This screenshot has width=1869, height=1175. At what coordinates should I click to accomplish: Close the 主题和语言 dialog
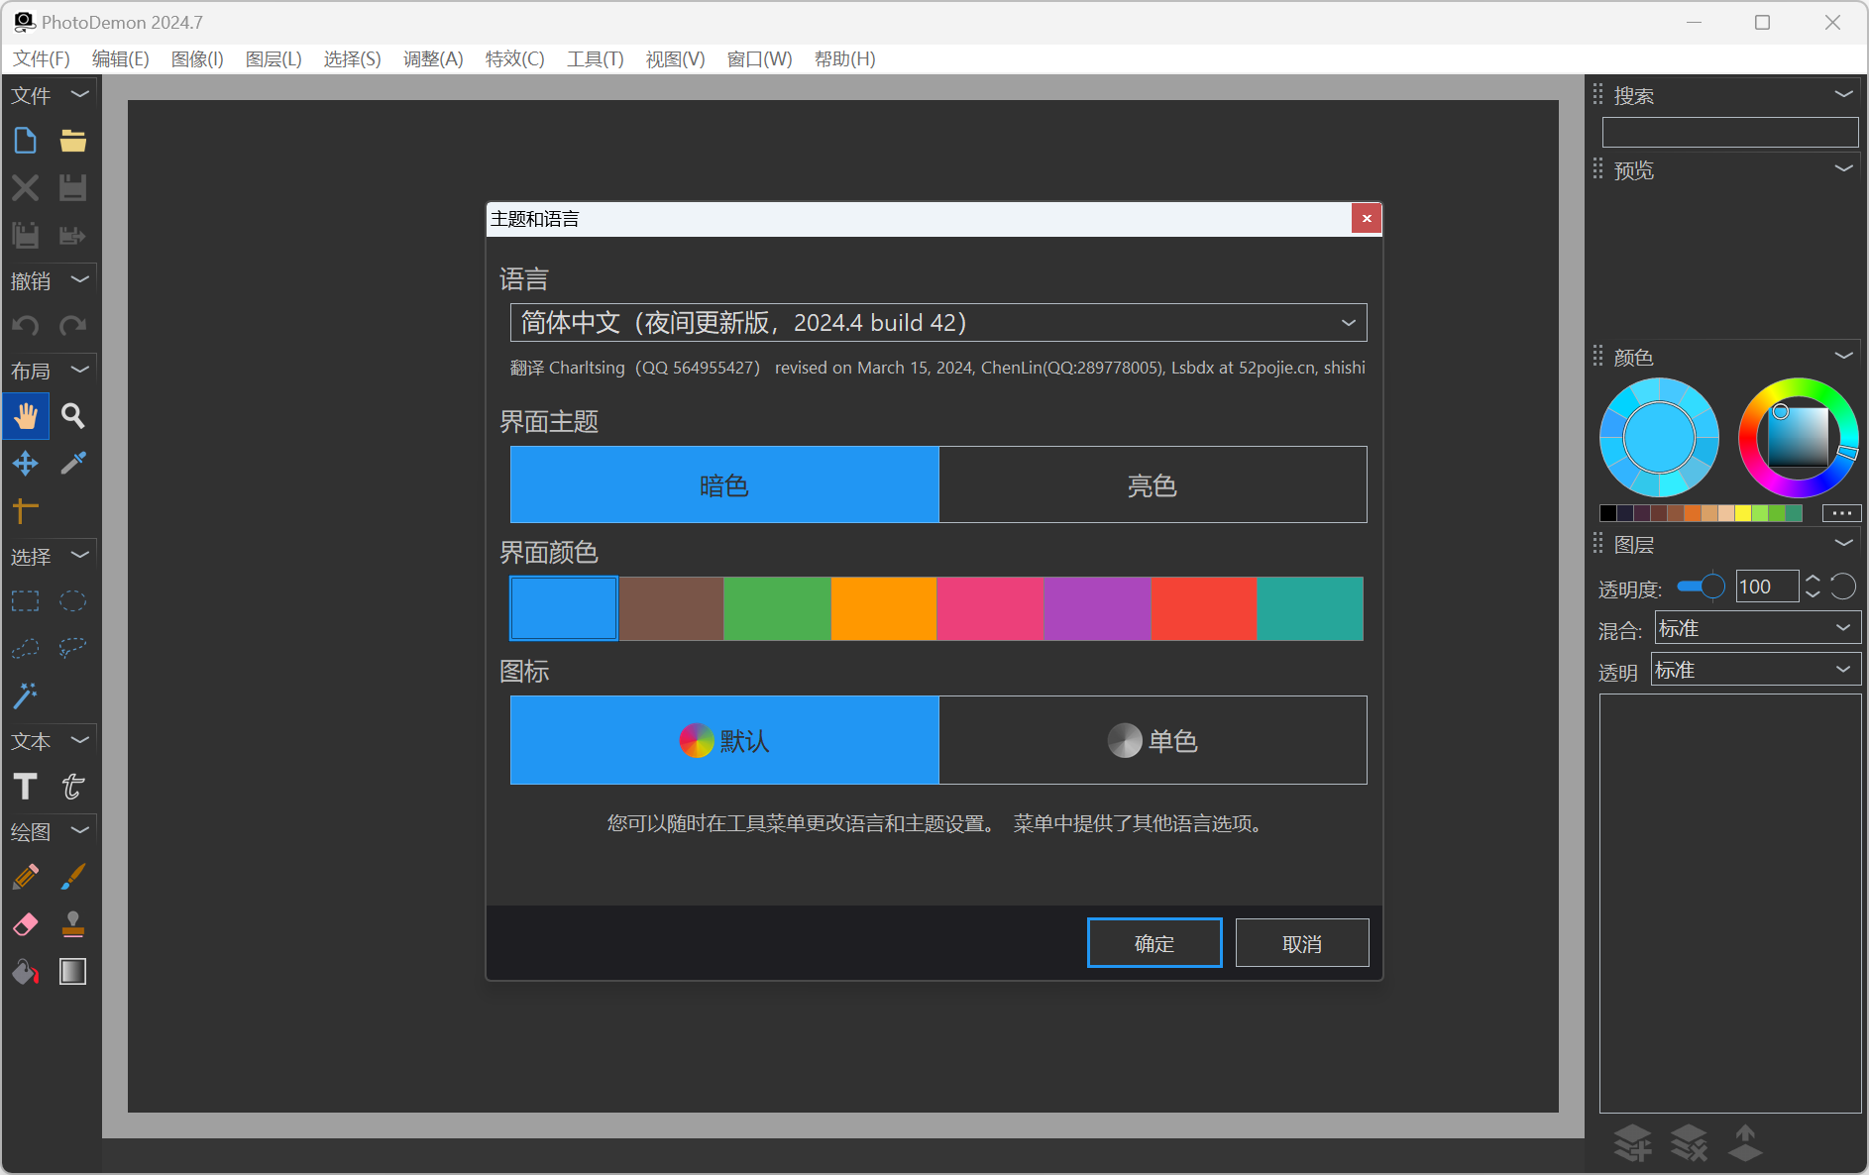(1367, 219)
